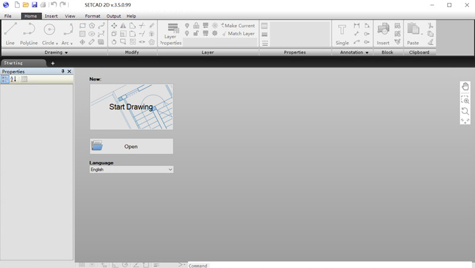Select the PolyLine tool
The image size is (475, 268).
click(x=28, y=34)
